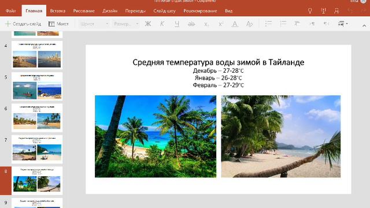Set right-to-left text direction

[326, 24]
